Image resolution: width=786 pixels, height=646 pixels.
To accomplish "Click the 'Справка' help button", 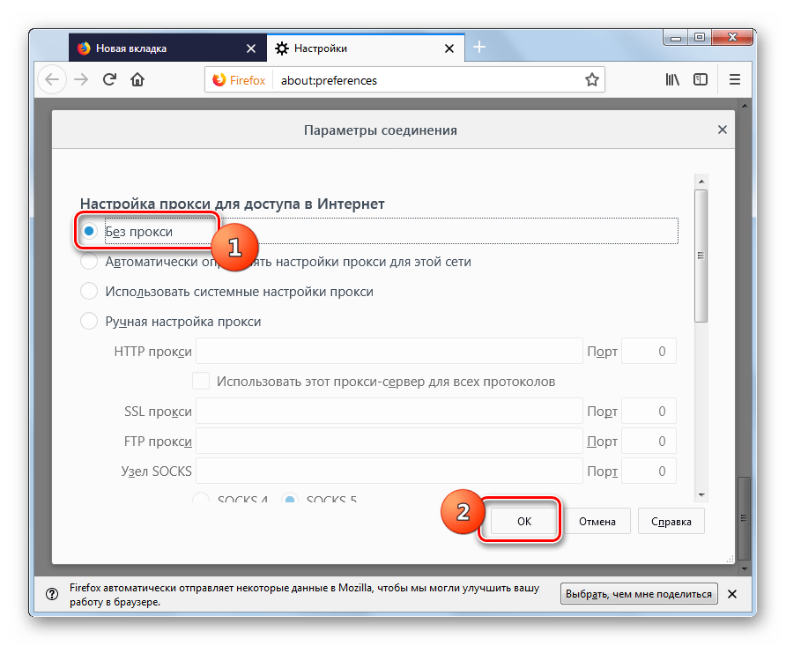I will [671, 521].
